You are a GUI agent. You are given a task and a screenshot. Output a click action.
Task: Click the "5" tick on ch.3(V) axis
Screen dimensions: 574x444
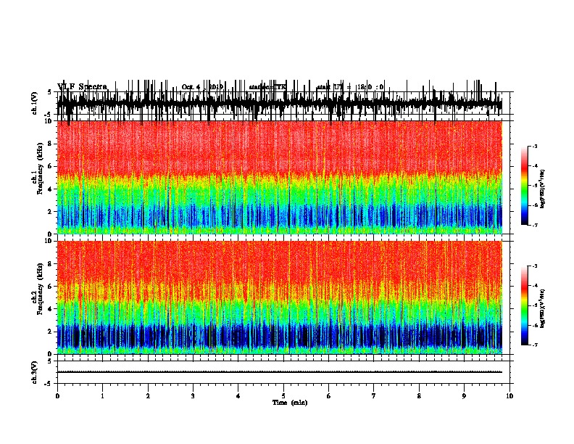[x=50, y=361]
